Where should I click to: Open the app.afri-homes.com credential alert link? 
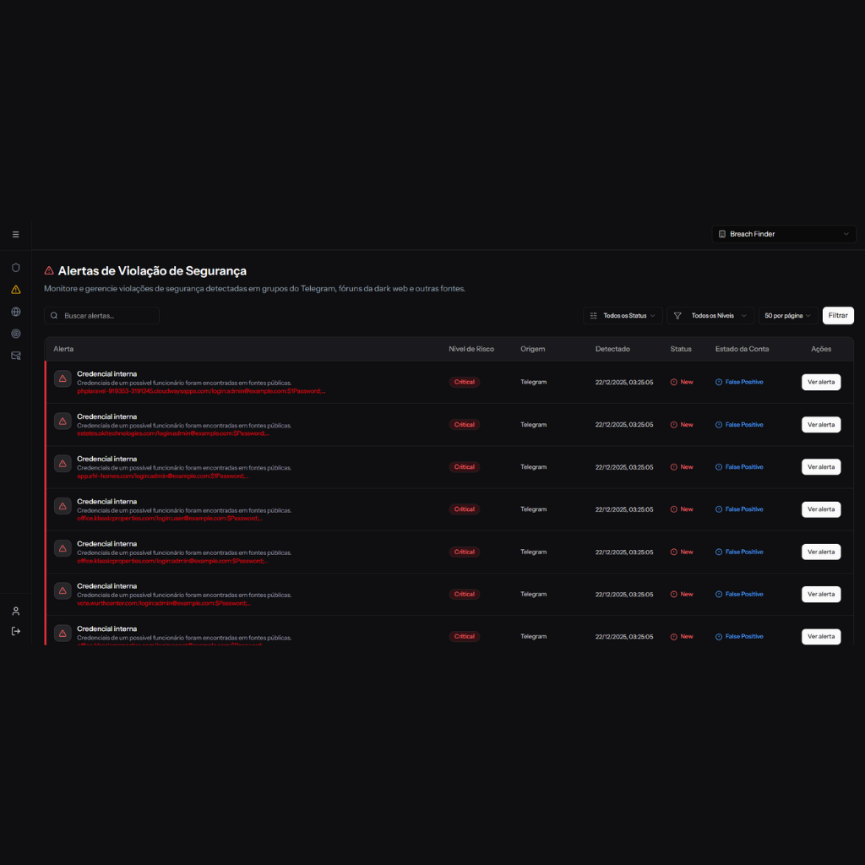point(162,476)
